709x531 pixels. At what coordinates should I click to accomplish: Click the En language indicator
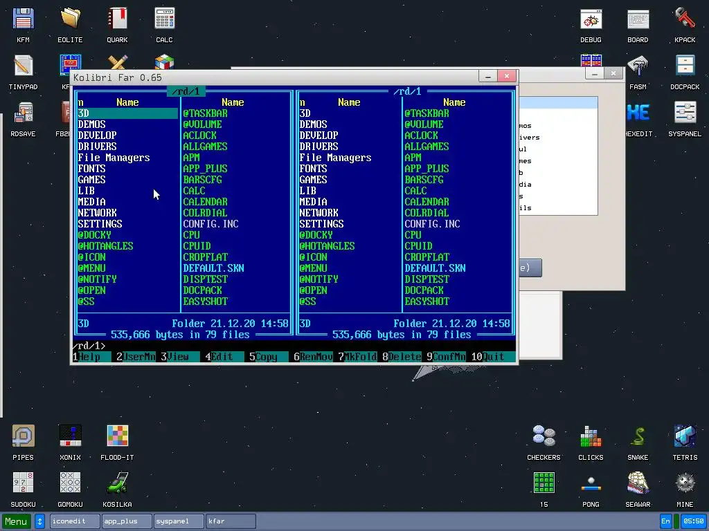(665, 521)
